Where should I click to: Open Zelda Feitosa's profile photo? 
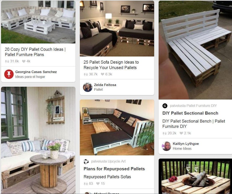(88, 87)
